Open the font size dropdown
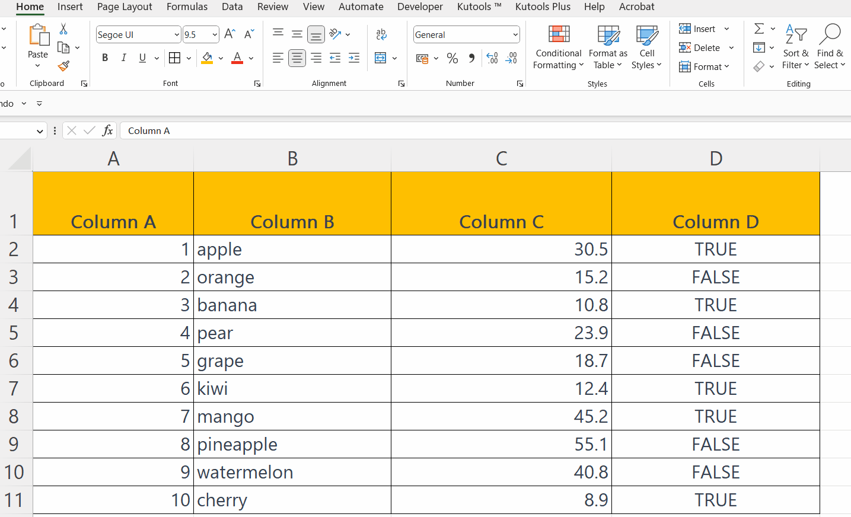The height and width of the screenshot is (517, 851). click(213, 34)
